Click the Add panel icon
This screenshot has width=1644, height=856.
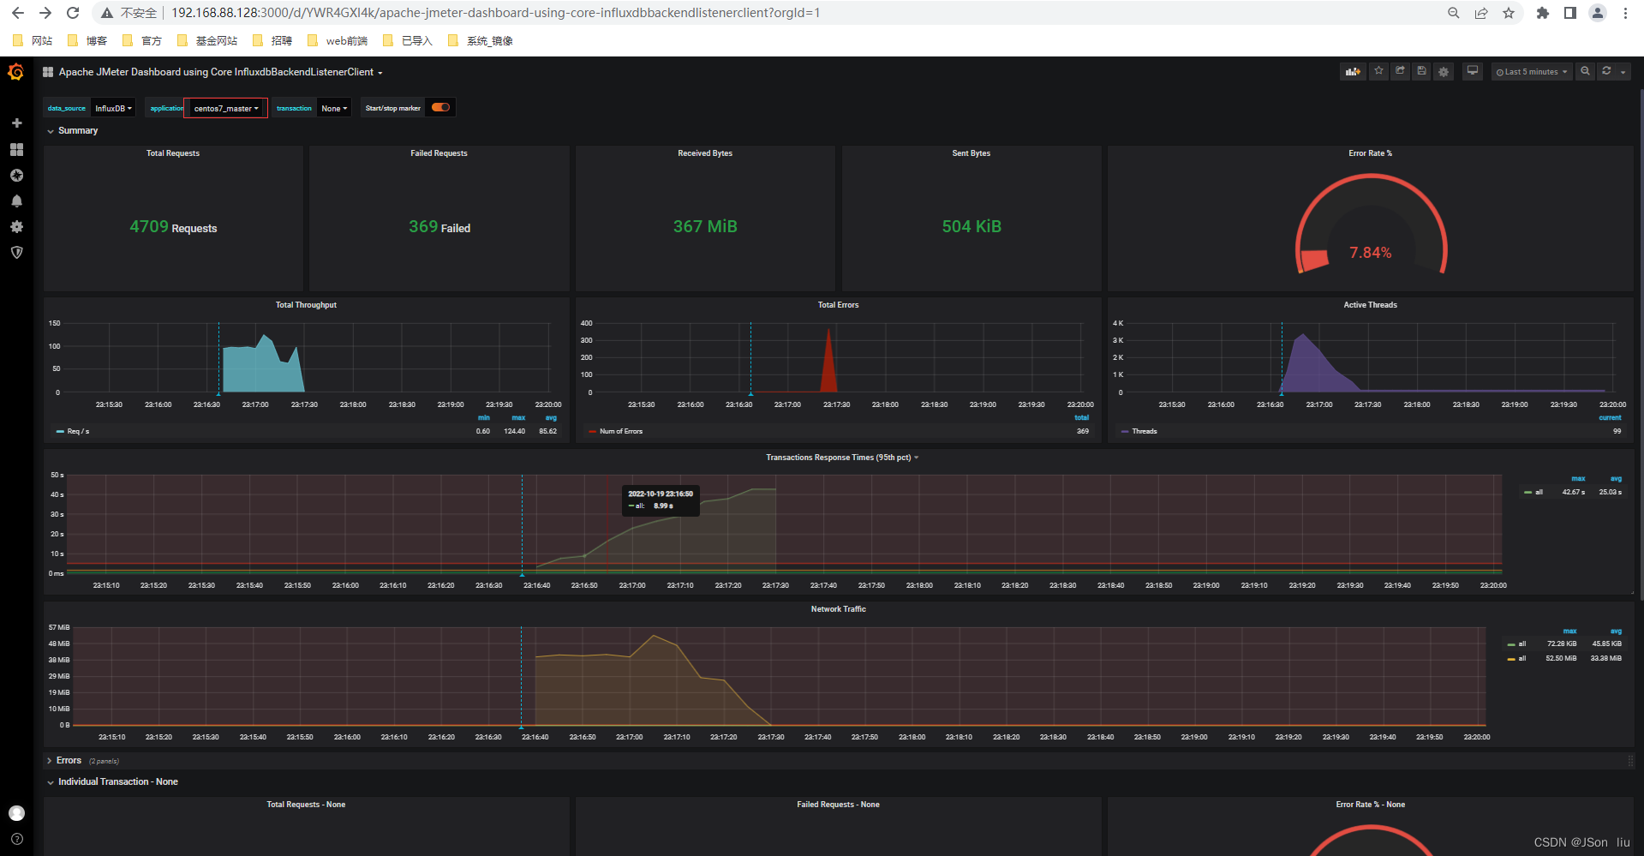(x=1353, y=72)
